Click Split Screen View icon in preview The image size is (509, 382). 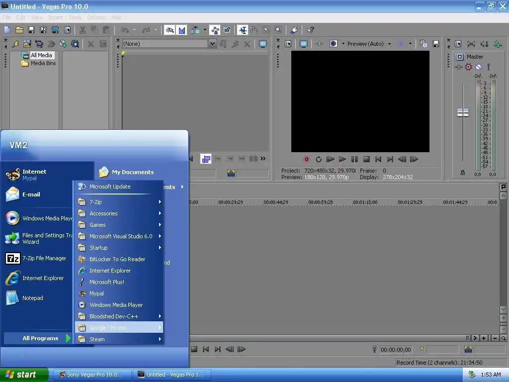tap(334, 44)
